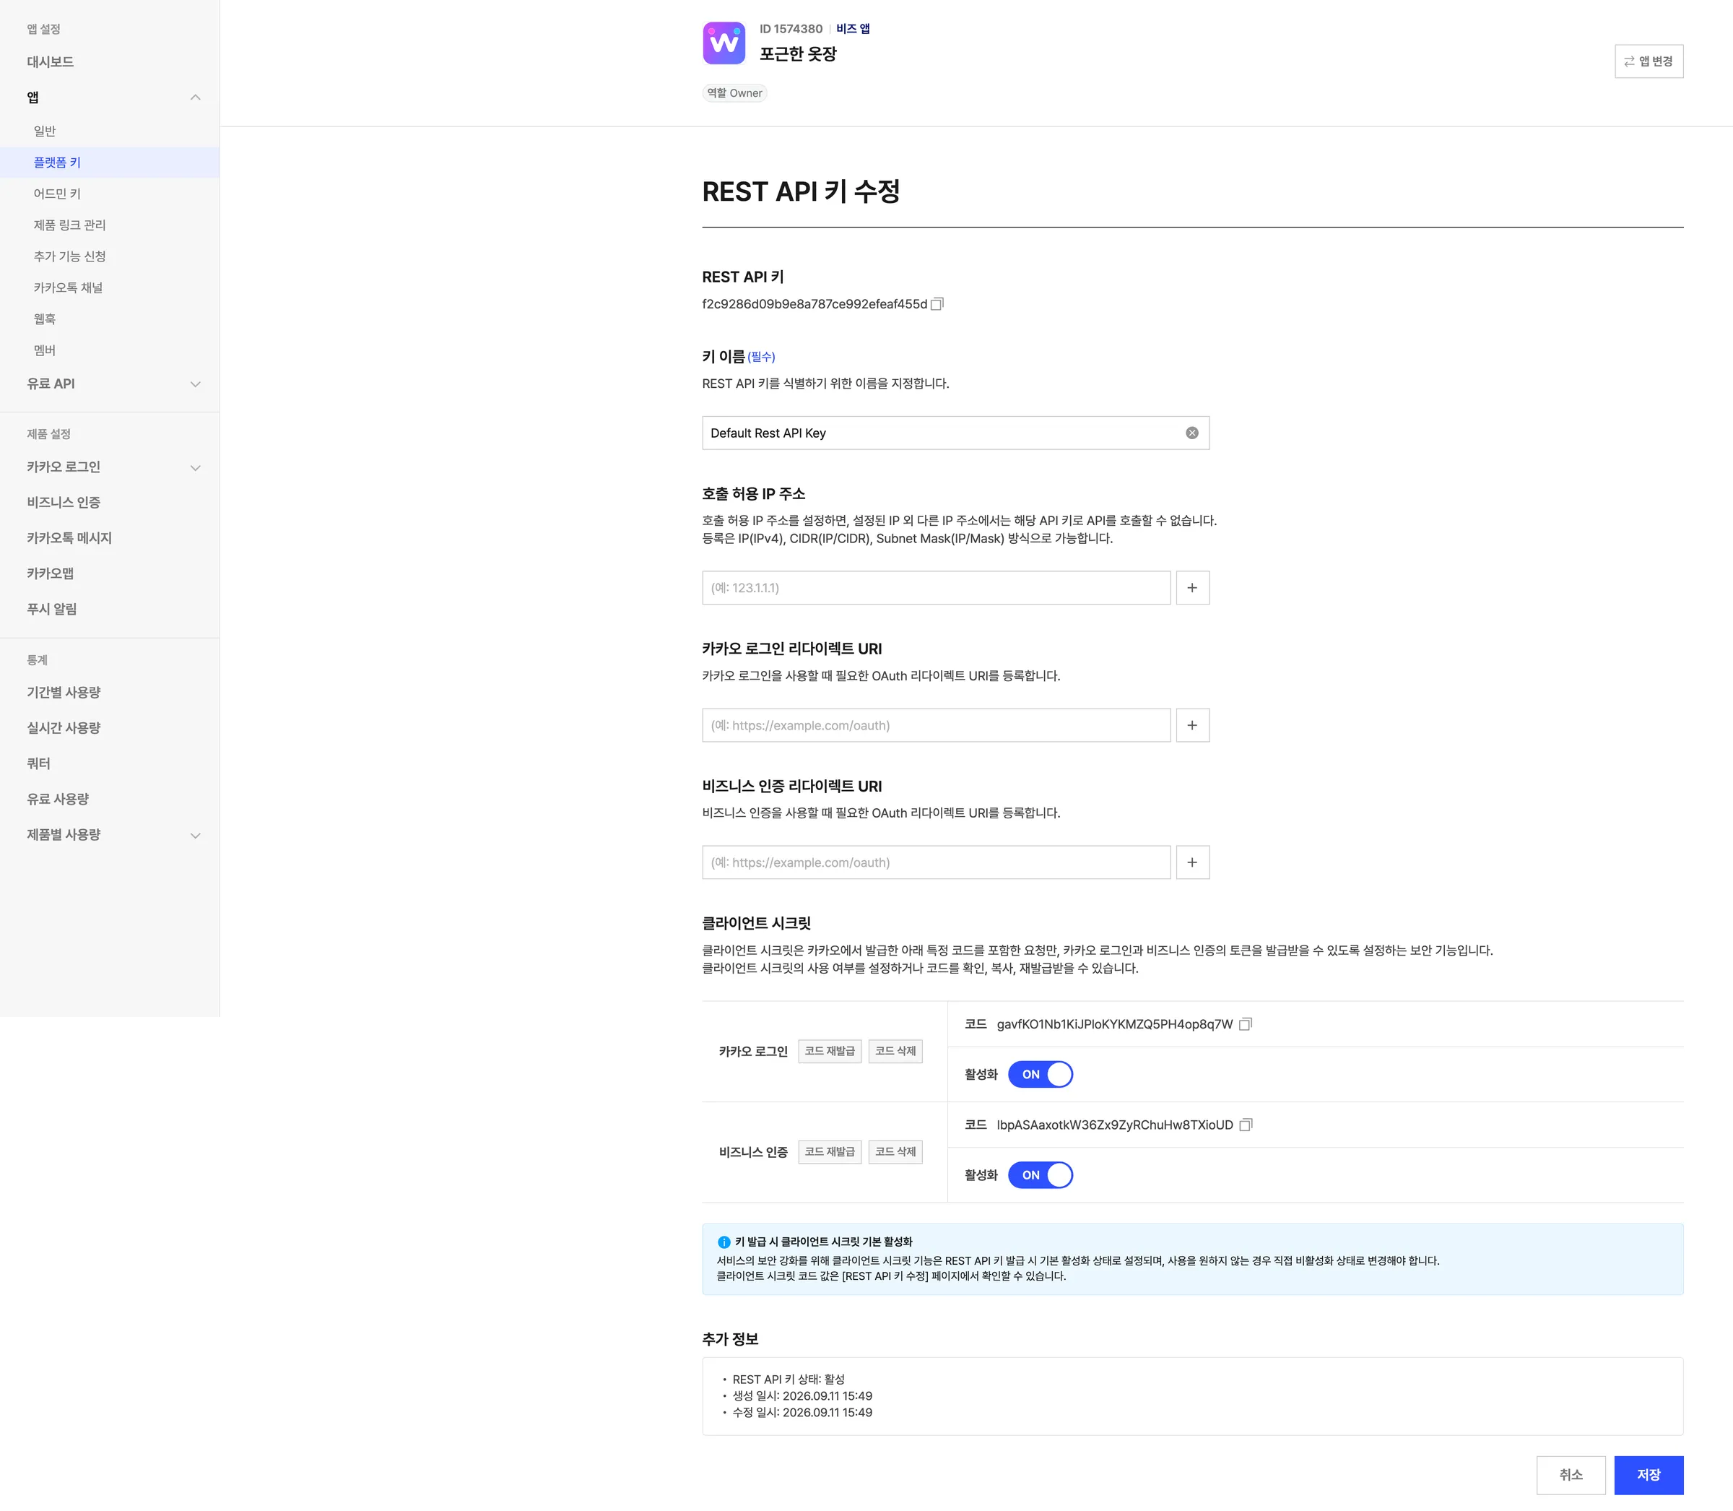Image resolution: width=1733 pixels, height=1511 pixels.
Task: Select the lbpASAaxotkW36Zx9ZyRChuHw8TXioUD code text
Action: pyautogui.click(x=1114, y=1125)
